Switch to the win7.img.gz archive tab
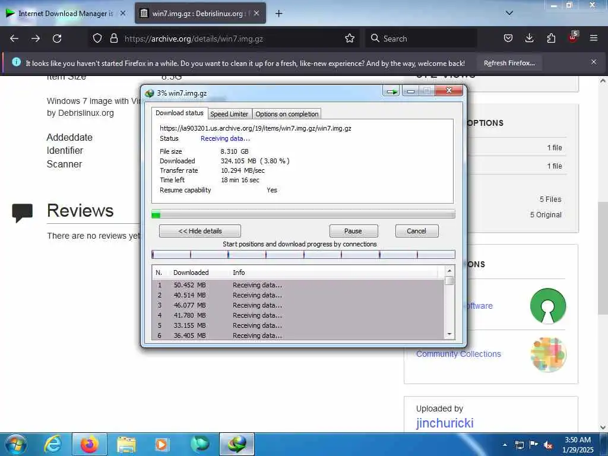This screenshot has width=608, height=456. point(200,14)
